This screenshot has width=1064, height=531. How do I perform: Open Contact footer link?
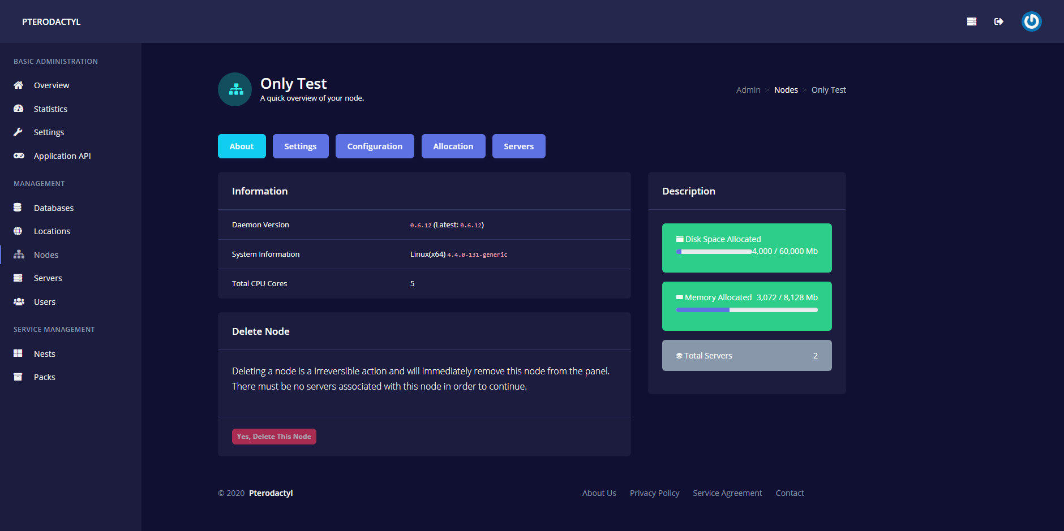tap(790, 493)
